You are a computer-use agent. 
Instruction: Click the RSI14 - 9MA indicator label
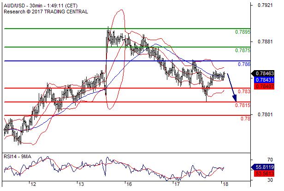click(18, 156)
